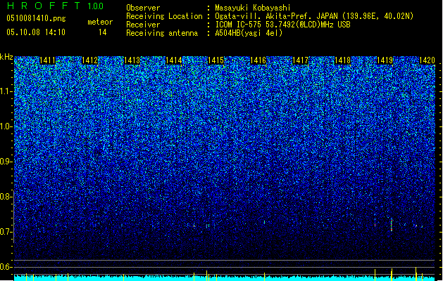
Task: Click the 1419 time marker
Action: point(385,60)
